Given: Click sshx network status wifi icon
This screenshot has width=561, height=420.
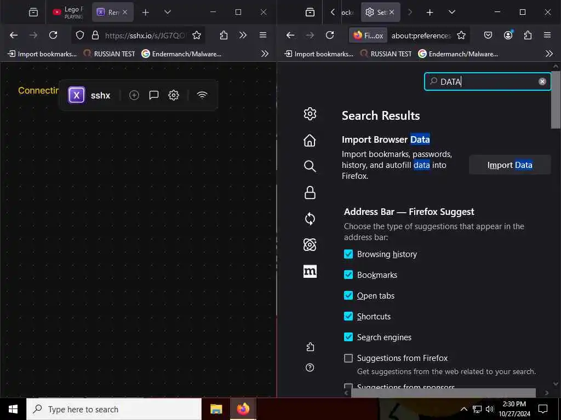Looking at the screenshot, I should (x=202, y=95).
